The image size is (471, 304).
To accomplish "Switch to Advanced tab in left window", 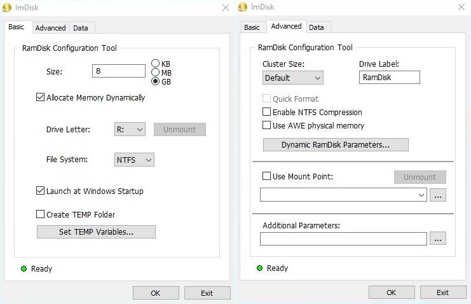I will click(50, 28).
